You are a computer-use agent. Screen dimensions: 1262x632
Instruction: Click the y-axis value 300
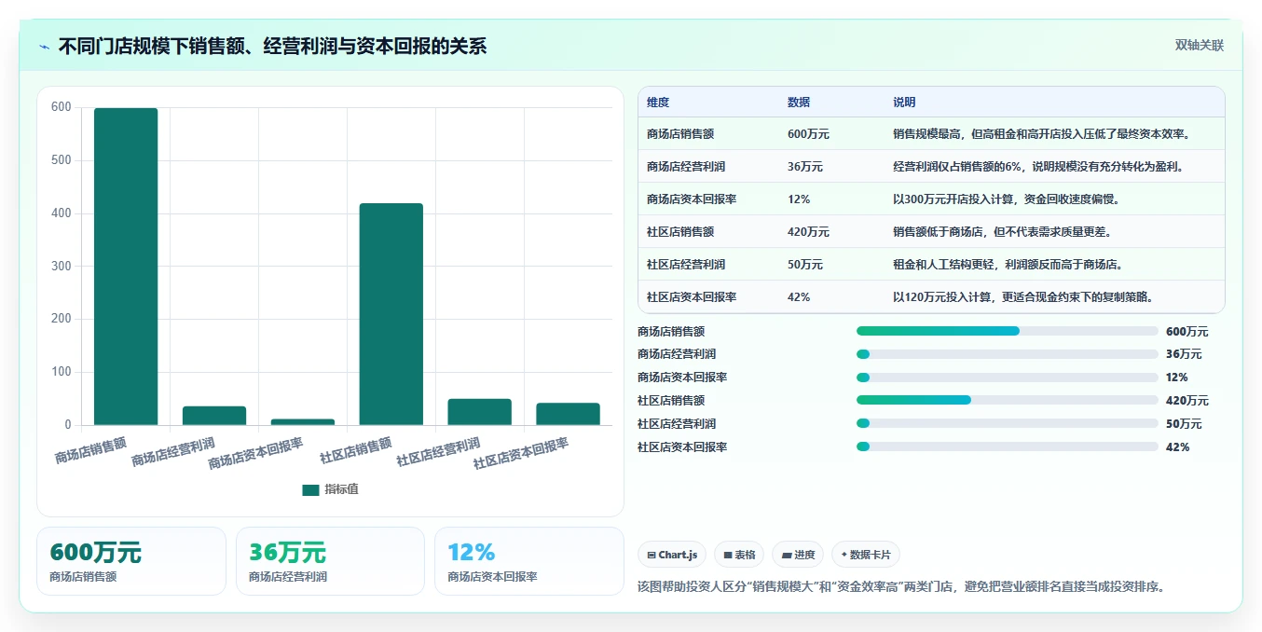click(61, 267)
